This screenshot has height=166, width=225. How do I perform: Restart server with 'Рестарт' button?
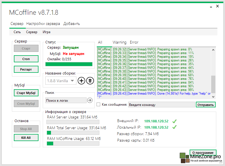[26, 69]
